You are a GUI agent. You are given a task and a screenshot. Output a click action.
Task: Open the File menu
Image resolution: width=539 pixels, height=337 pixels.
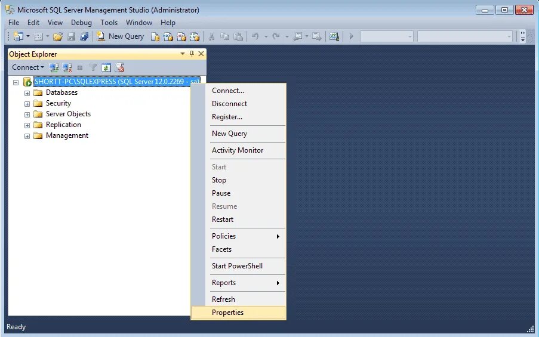click(x=14, y=23)
